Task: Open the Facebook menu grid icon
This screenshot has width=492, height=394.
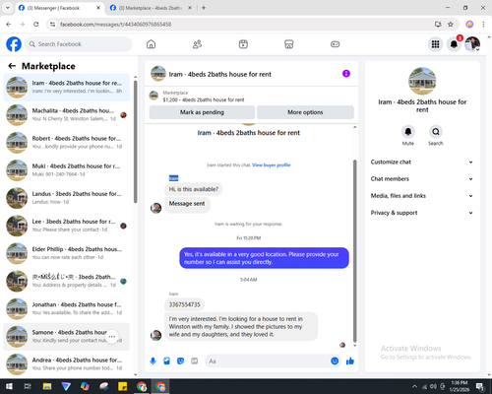Action: (435, 44)
